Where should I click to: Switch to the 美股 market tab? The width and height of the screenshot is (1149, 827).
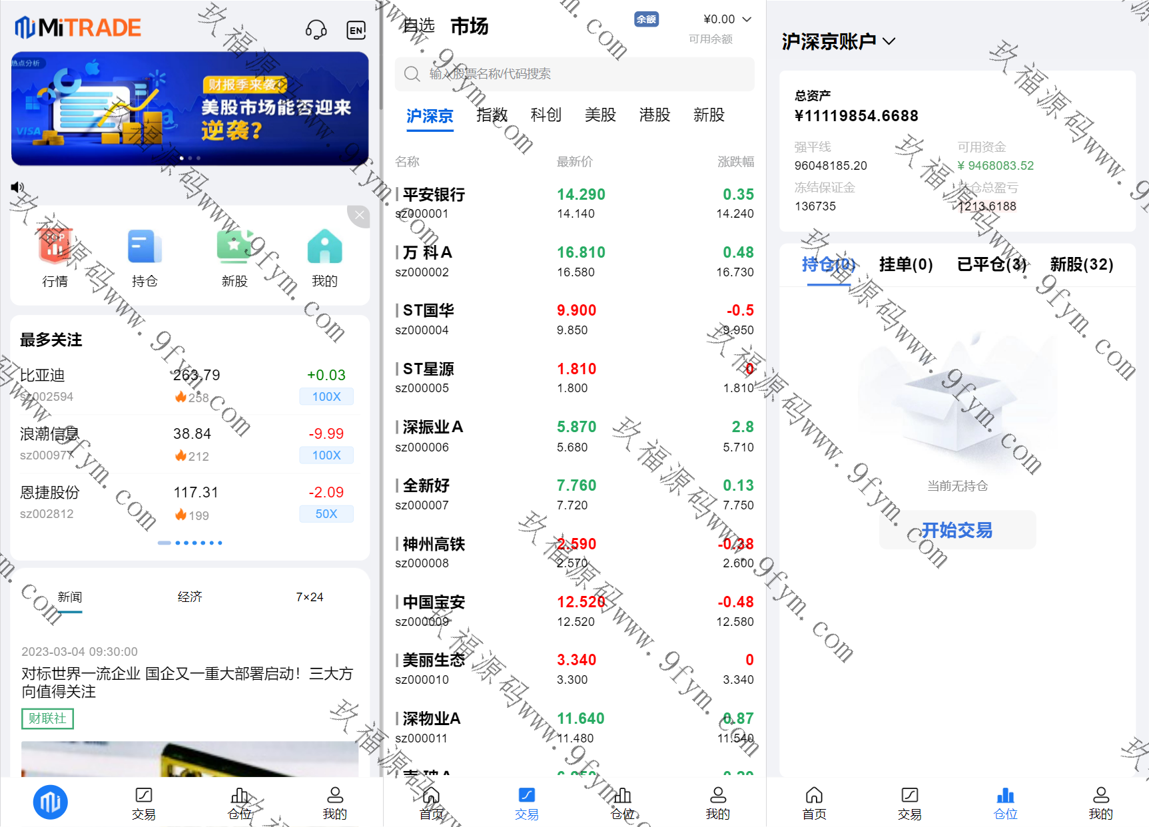[x=600, y=115]
